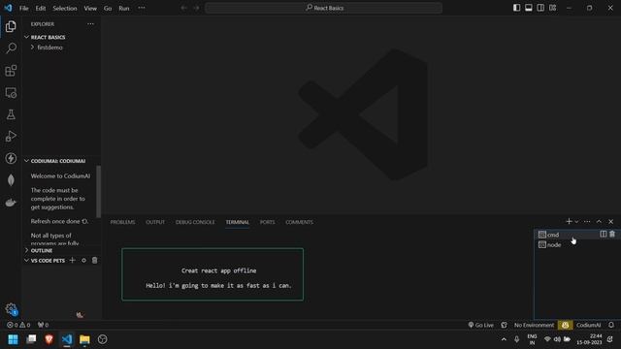This screenshot has height=349, width=621.
Task: Maximize the terminal panel with up chevron
Action: point(599,222)
